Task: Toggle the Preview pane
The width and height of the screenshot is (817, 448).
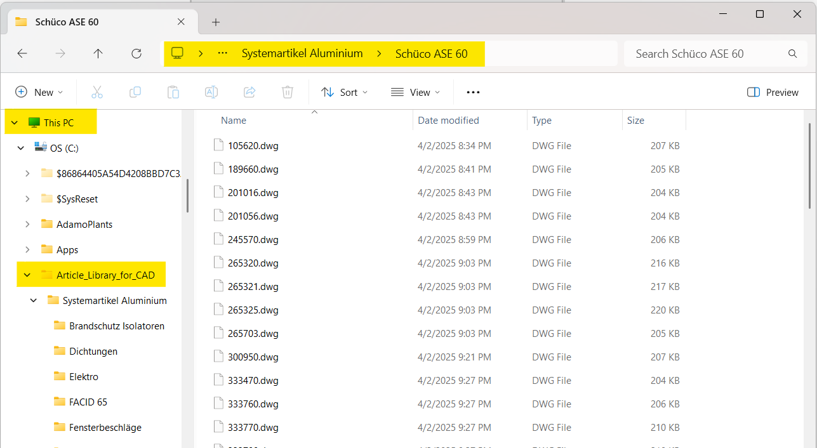Action: pyautogui.click(x=773, y=93)
